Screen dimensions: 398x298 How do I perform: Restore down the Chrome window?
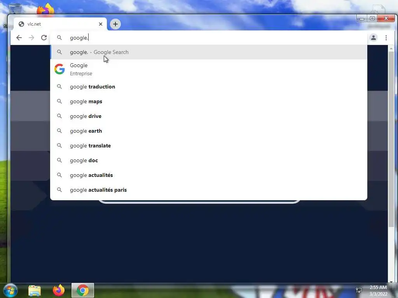[x=372, y=19]
